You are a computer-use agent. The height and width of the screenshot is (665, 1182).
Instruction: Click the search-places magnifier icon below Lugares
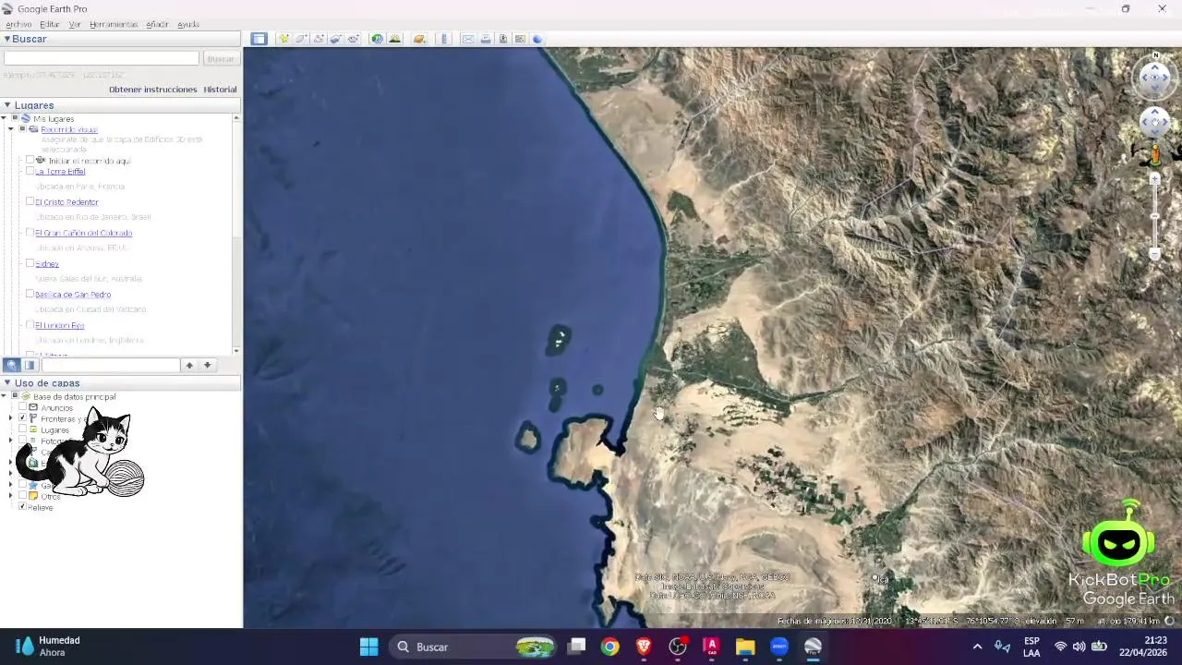tap(12, 365)
